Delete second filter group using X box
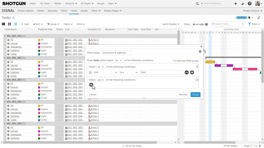Image resolution: width=264 pixels, height=148 pixels. point(197,80)
